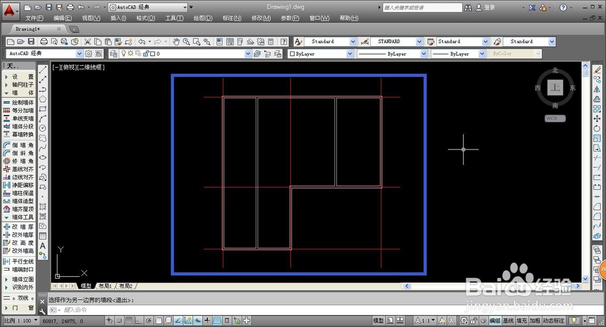Switch to the 布局1 layout tab
This screenshot has height=327, width=606.
point(105,286)
